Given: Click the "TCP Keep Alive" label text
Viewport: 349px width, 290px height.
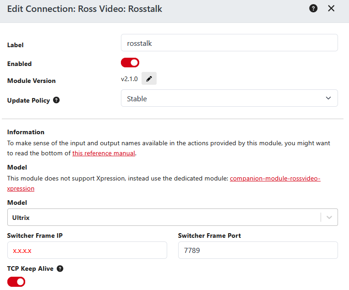Looking at the screenshot, I should pyautogui.click(x=30, y=269).
